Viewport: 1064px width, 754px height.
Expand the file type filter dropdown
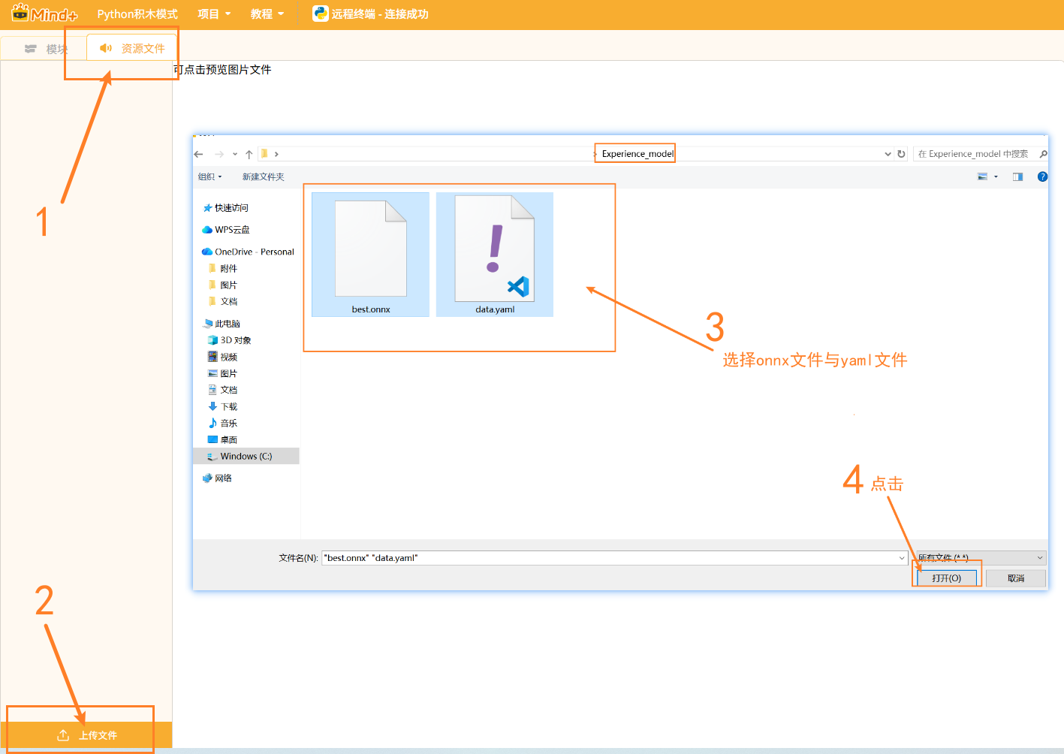coord(980,557)
